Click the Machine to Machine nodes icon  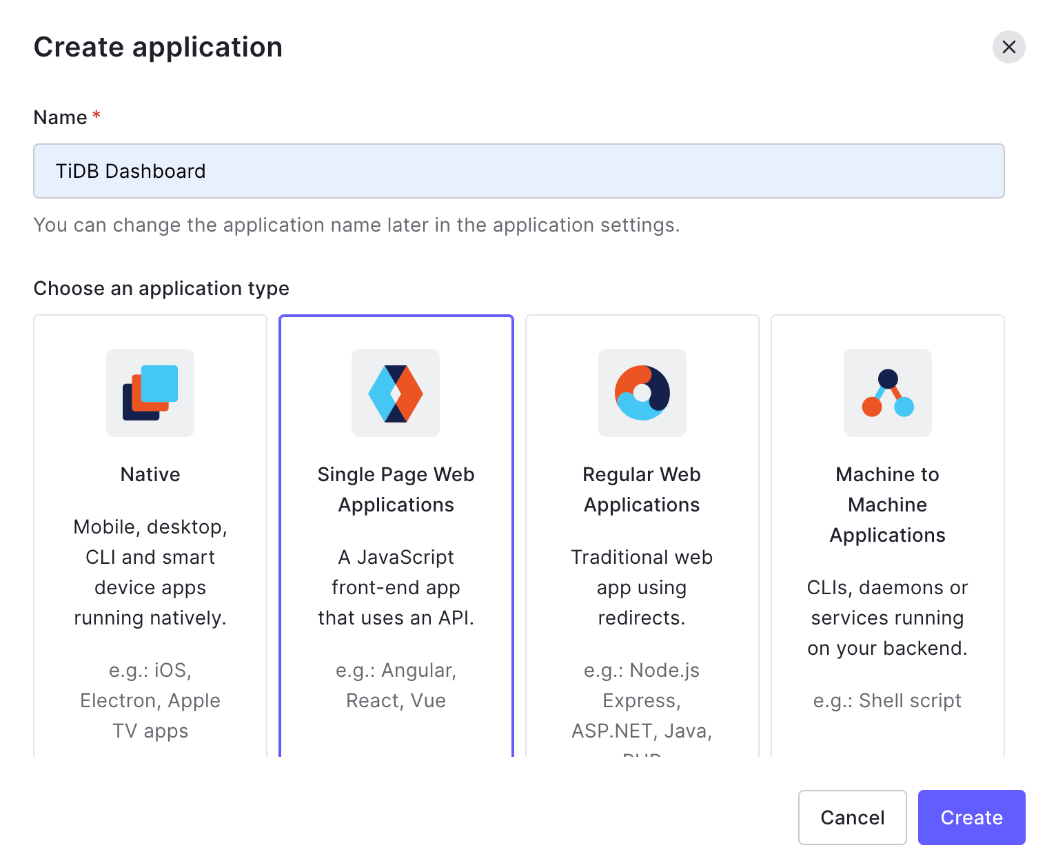pos(887,393)
